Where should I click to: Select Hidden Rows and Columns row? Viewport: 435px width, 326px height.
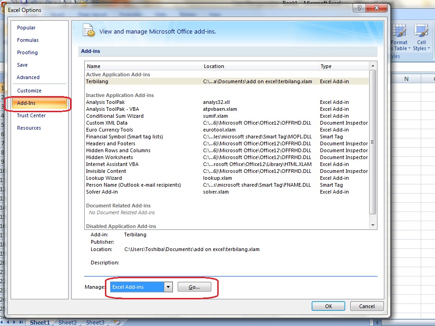226,150
